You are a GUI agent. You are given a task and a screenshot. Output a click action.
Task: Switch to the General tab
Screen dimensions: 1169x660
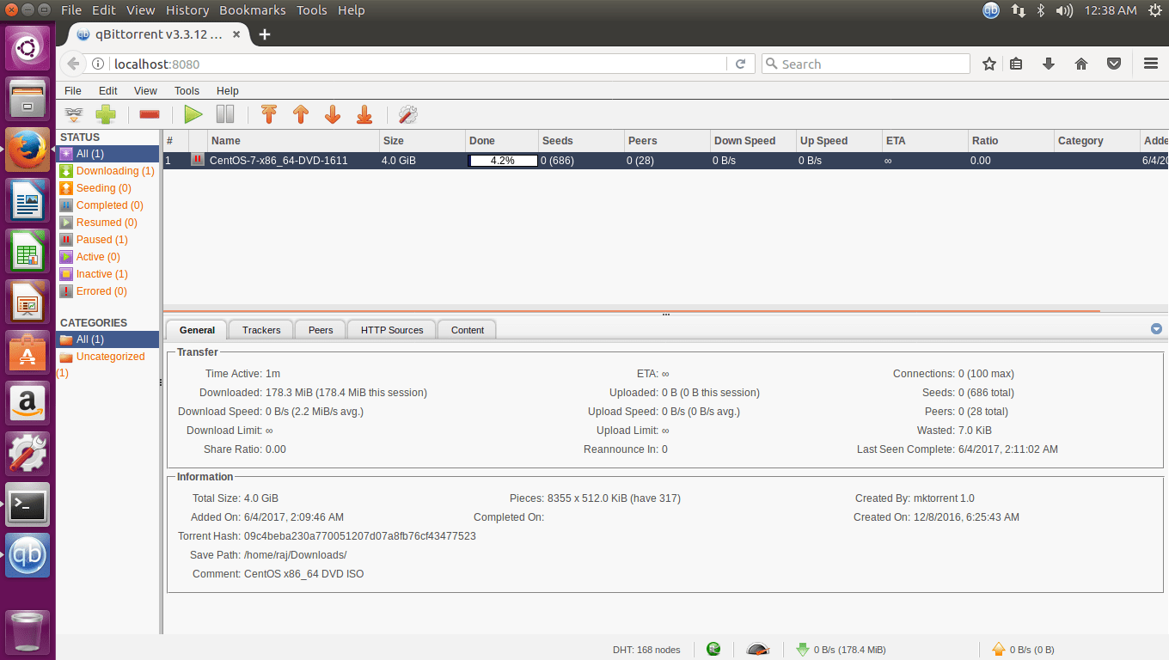[197, 330]
